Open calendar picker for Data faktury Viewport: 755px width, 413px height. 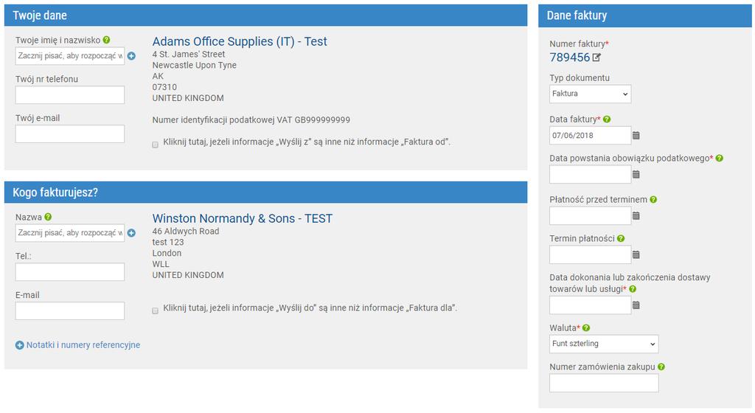[636, 135]
